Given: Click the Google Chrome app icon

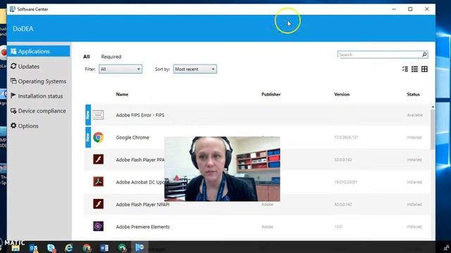Looking at the screenshot, I should pos(98,138).
